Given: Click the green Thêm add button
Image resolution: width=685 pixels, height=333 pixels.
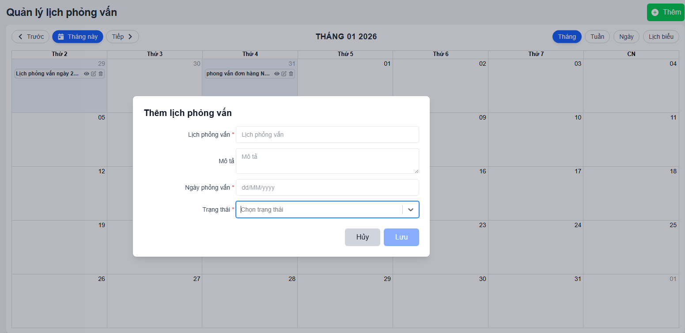Looking at the screenshot, I should coord(666,12).
